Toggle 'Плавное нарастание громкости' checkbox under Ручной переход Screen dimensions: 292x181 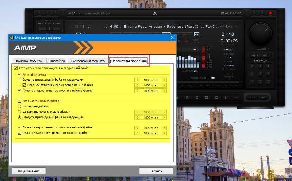(19, 90)
